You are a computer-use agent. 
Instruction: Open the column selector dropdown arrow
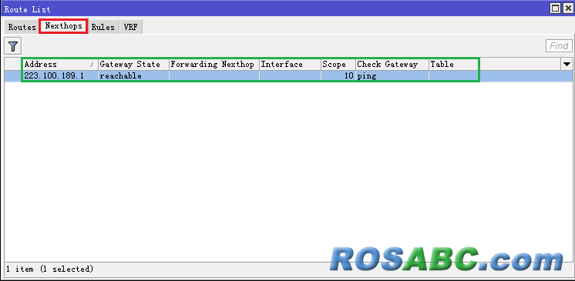(567, 64)
